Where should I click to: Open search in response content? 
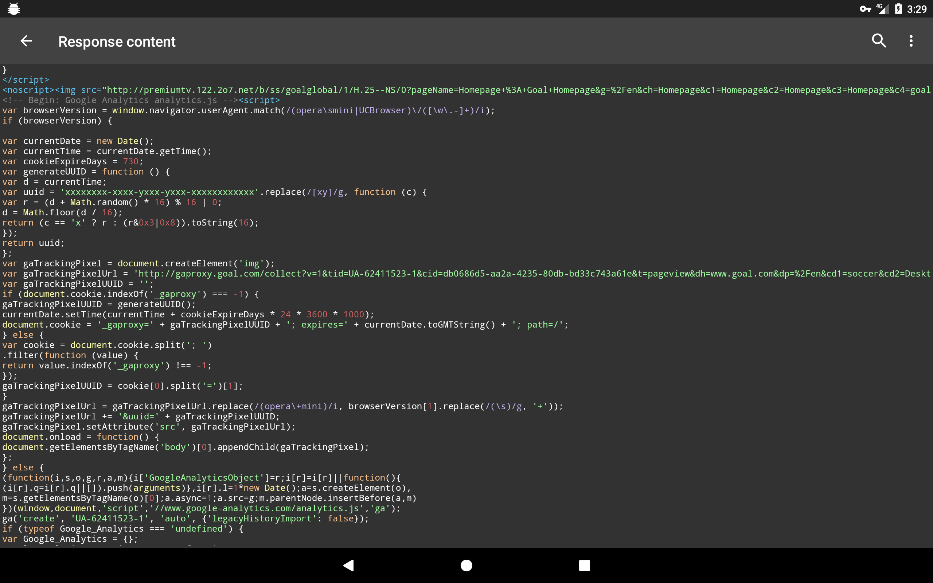879,41
